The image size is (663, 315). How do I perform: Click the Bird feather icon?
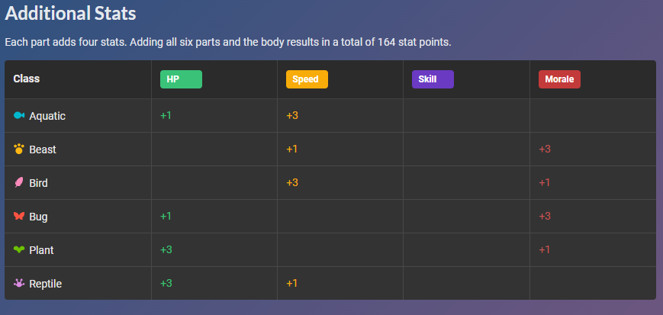[19, 183]
